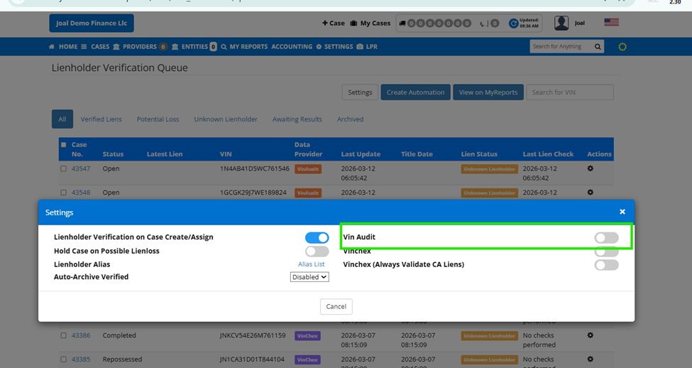Click the yellow status gear icon

click(x=622, y=47)
